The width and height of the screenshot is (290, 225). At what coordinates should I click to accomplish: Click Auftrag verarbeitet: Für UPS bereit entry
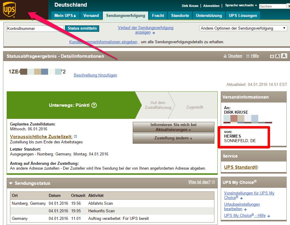118,219
